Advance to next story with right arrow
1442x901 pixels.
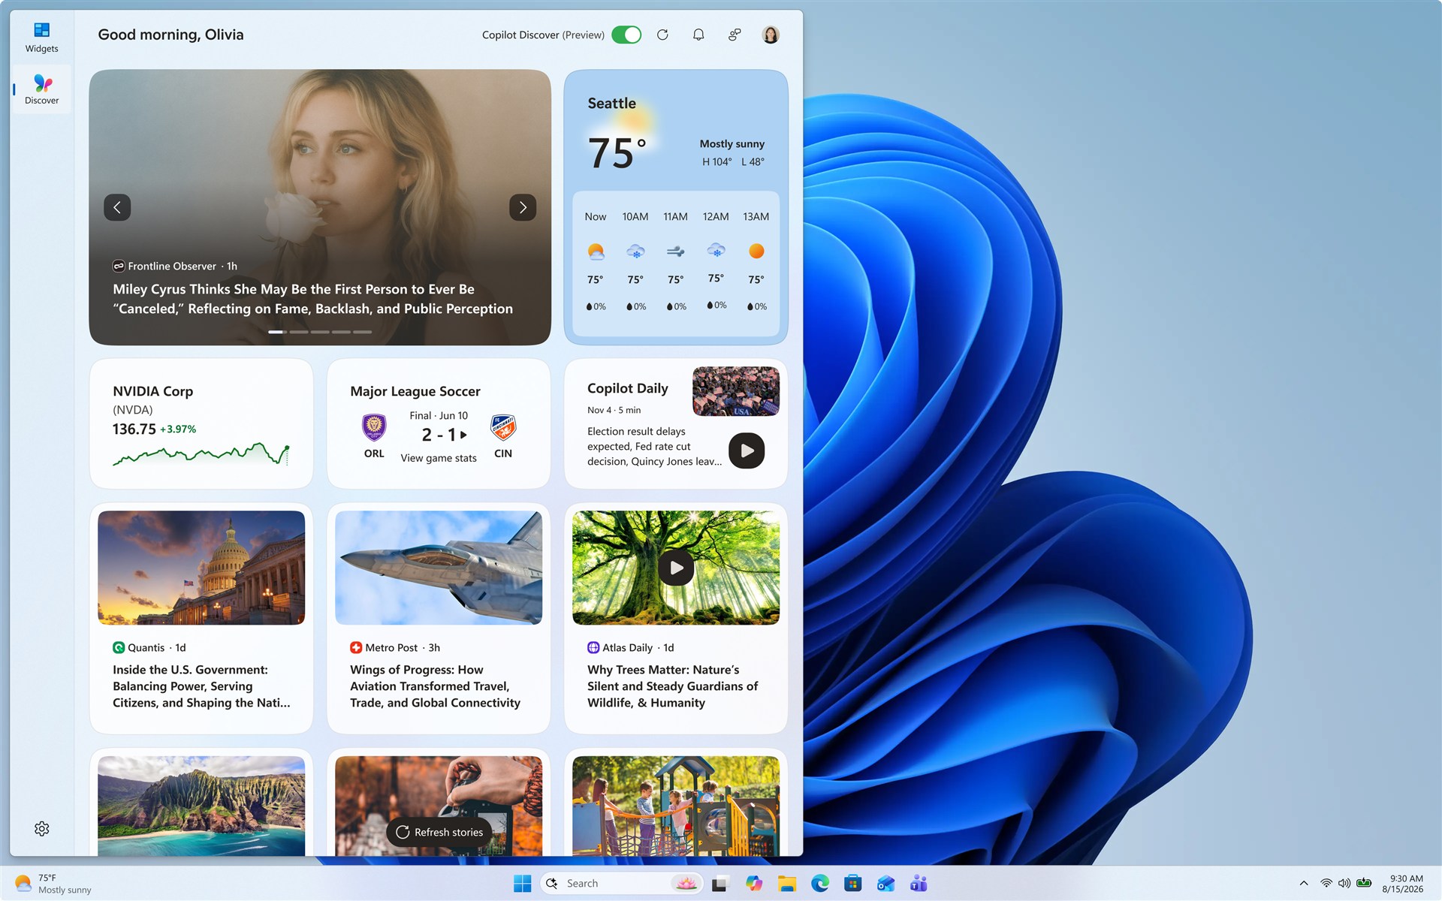point(523,207)
